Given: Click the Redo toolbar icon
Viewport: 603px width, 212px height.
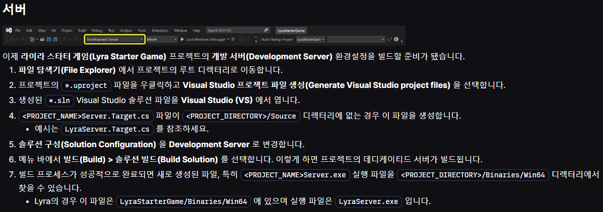Looking at the screenshot, I should pyautogui.click(x=75, y=39).
